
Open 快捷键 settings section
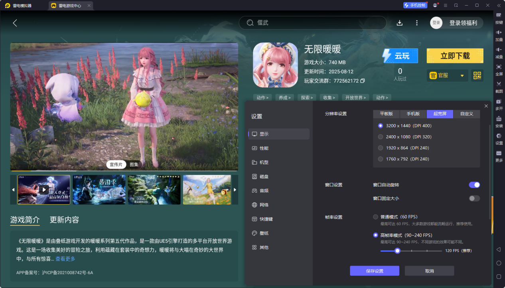pos(278,219)
